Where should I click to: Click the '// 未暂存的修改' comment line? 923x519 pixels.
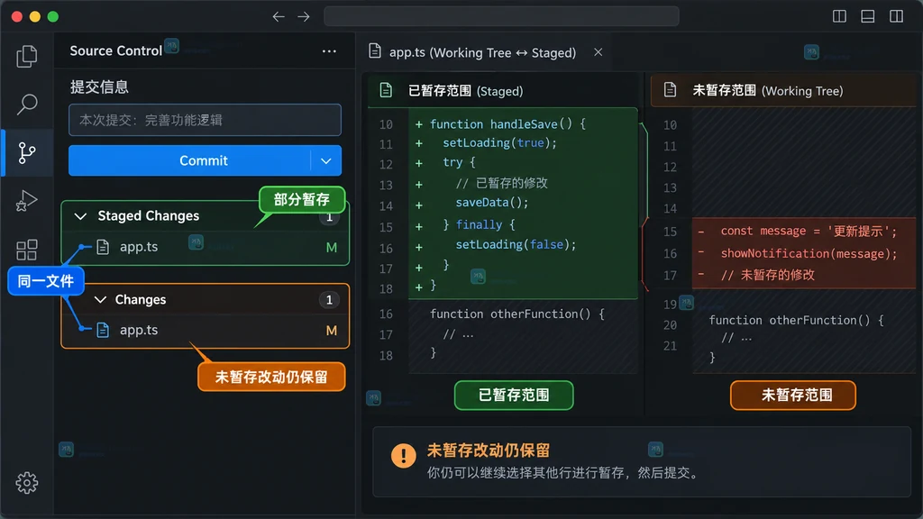coord(768,275)
